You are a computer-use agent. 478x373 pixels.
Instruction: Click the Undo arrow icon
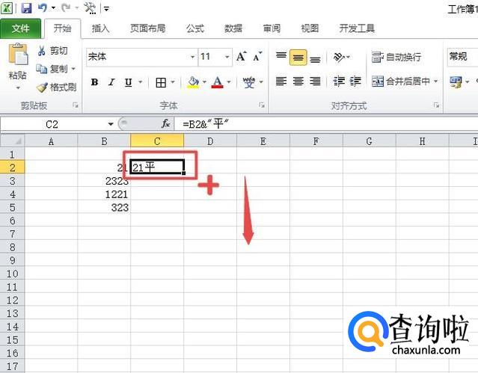pos(43,8)
